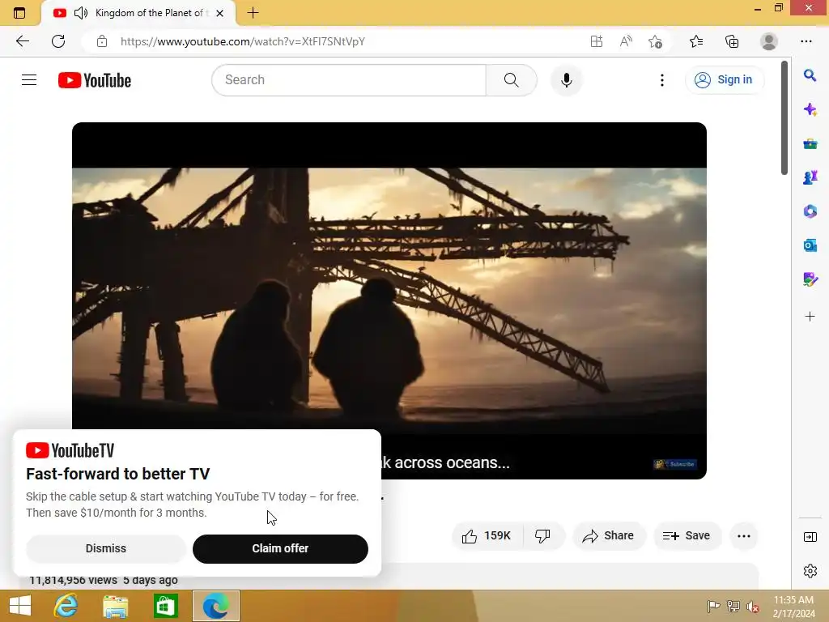Open File Explorer from taskbar
The height and width of the screenshot is (622, 829).
(x=115, y=606)
